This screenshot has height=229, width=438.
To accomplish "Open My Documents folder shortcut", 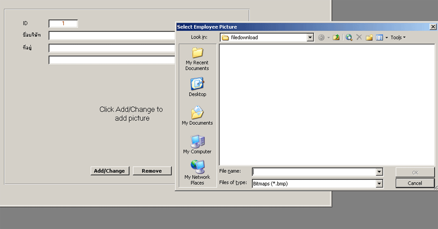I will click(x=197, y=116).
